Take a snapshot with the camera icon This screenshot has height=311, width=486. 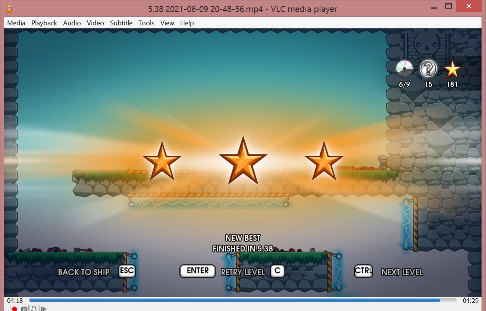[24, 308]
